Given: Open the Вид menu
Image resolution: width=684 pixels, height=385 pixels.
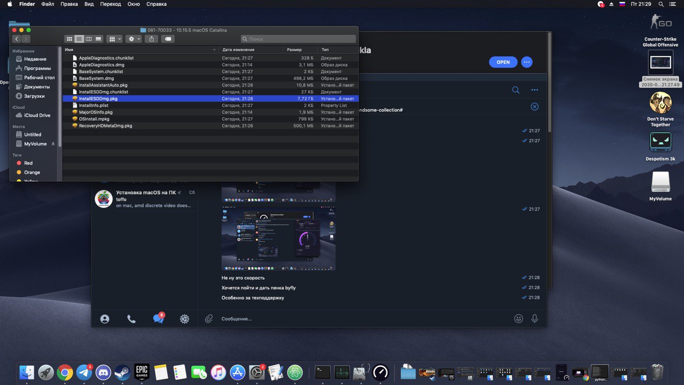Looking at the screenshot, I should click(x=89, y=4).
